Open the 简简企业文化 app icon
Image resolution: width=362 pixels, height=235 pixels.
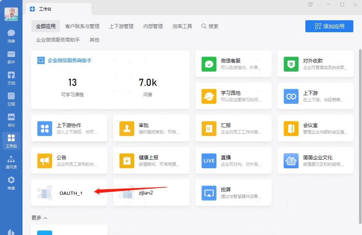tap(291, 161)
